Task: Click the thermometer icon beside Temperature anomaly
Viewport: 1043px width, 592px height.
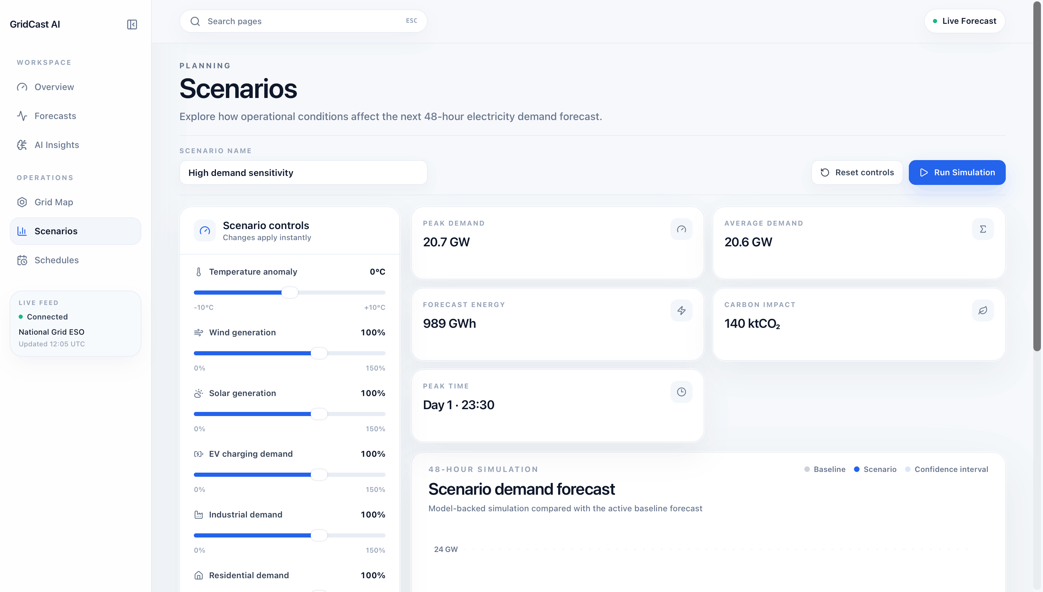Action: click(x=198, y=272)
